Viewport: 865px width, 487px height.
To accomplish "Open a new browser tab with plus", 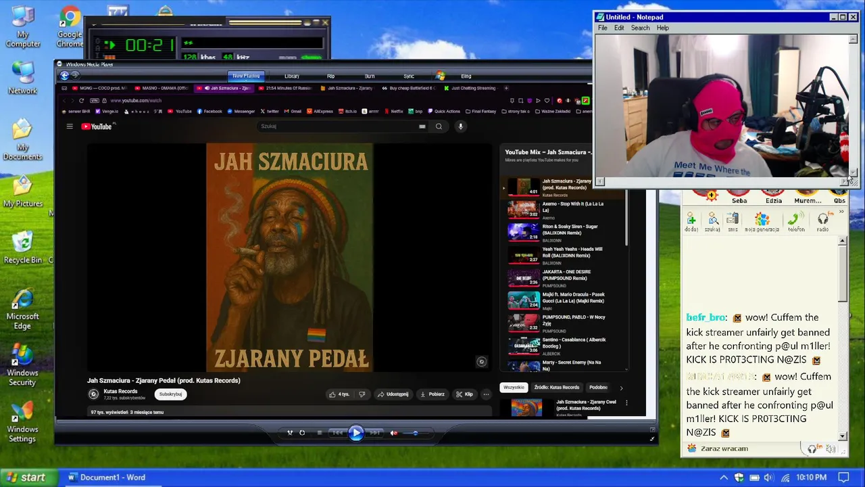I will coord(506,88).
